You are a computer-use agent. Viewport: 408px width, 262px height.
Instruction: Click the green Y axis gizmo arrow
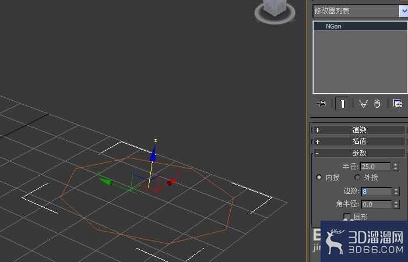point(106,182)
